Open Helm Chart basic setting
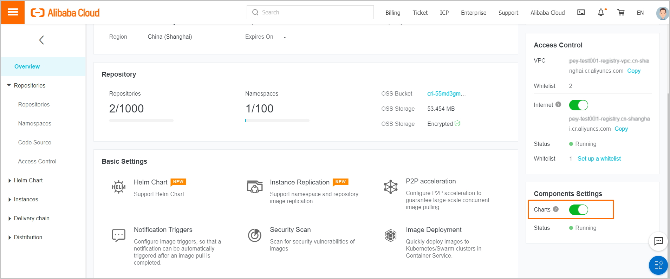This screenshot has width=670, height=279. click(x=151, y=182)
